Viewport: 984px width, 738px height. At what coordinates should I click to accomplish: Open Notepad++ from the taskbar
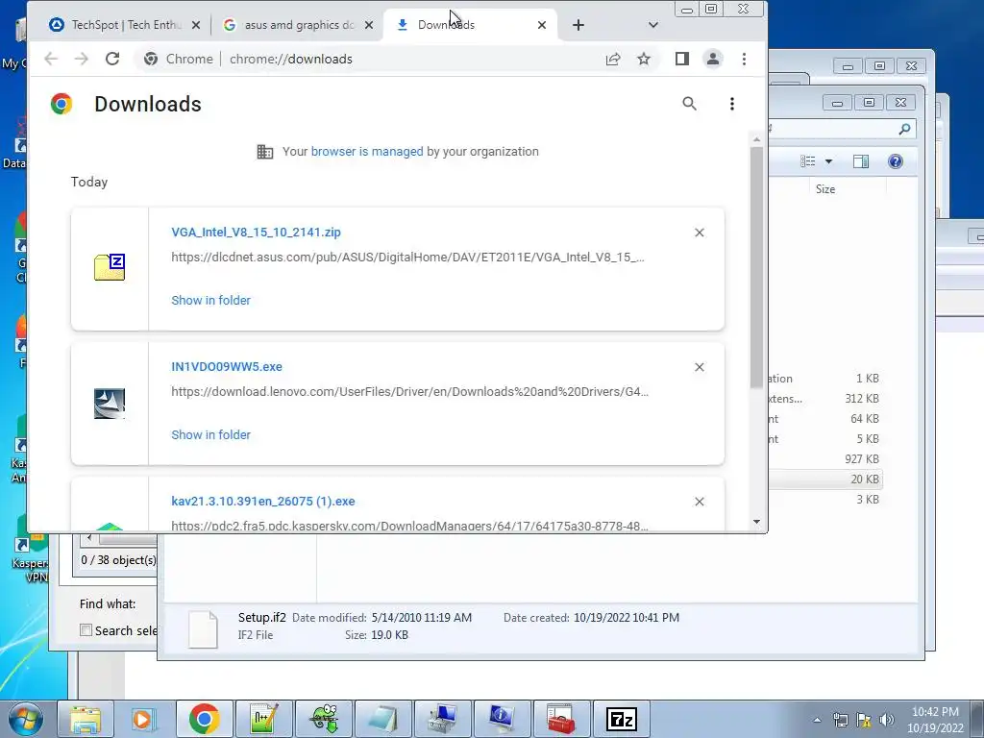[x=263, y=719]
